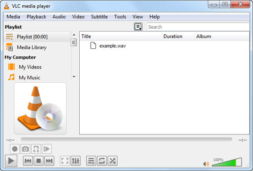This screenshot has height=171, width=253.
Task: Open the Help menu
Action: pos(154,17)
